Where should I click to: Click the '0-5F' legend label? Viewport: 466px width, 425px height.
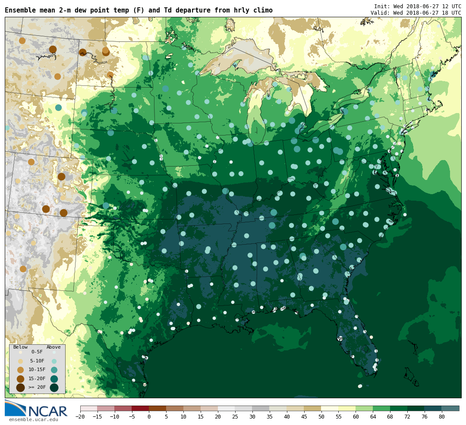click(x=37, y=352)
